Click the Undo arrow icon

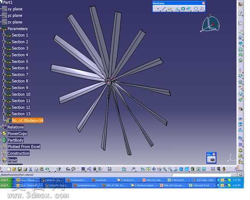point(47,169)
